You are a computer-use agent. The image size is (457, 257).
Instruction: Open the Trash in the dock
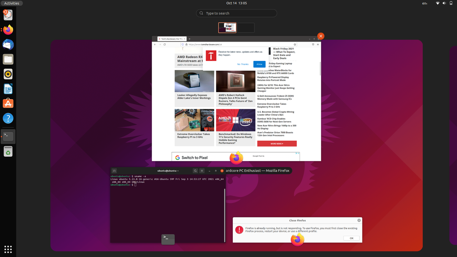8,151
